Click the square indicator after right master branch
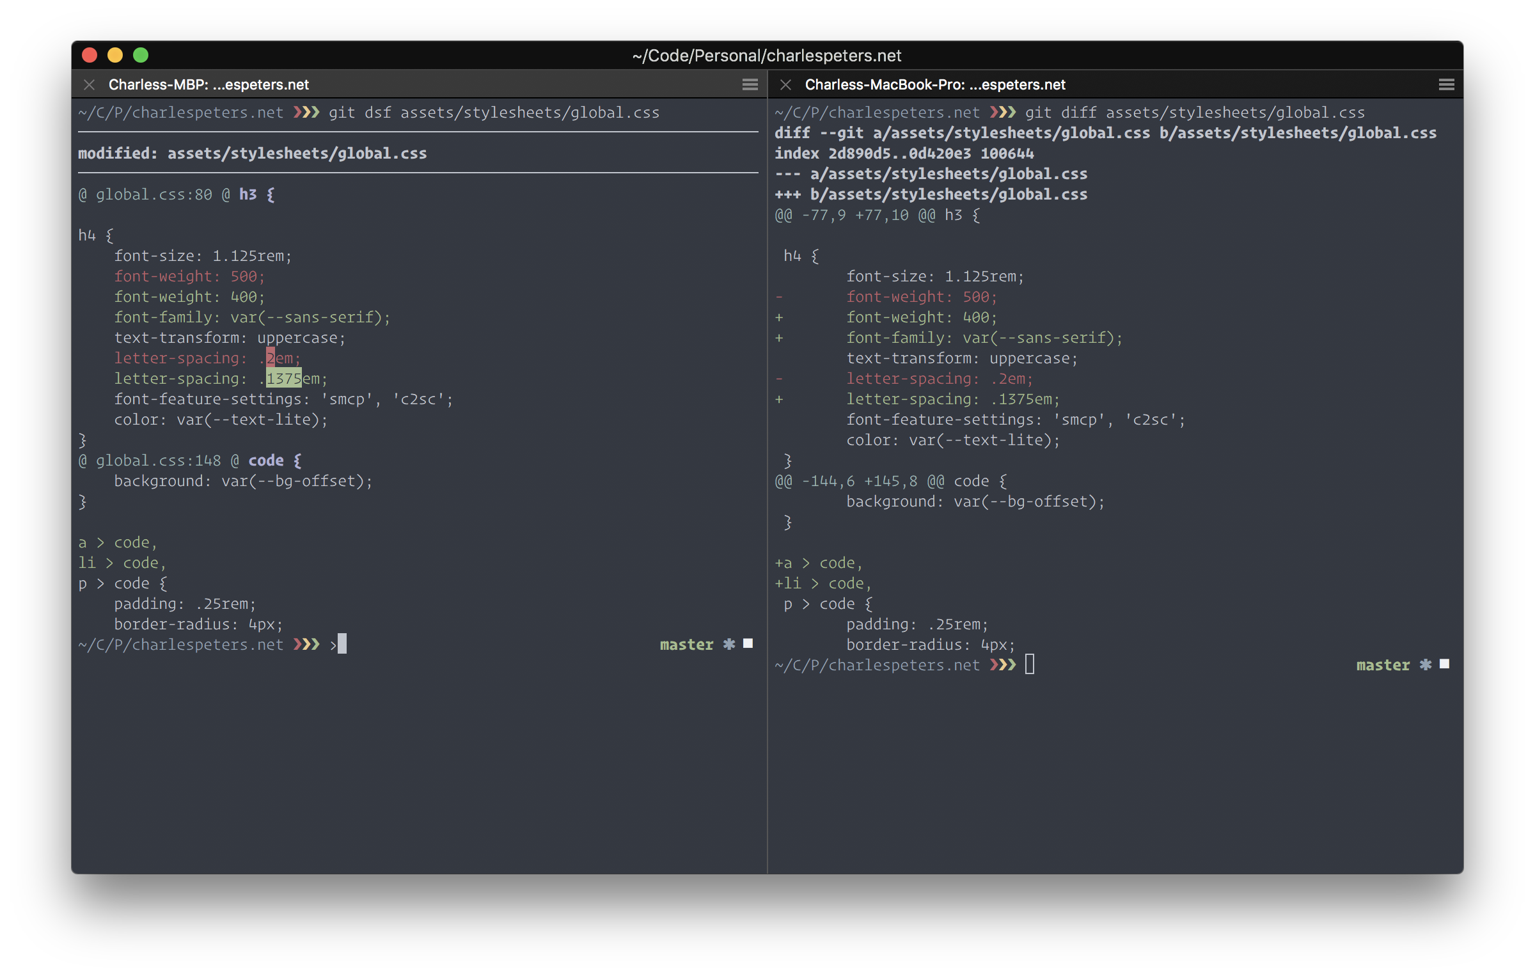Image resolution: width=1535 pixels, height=976 pixels. click(1444, 664)
